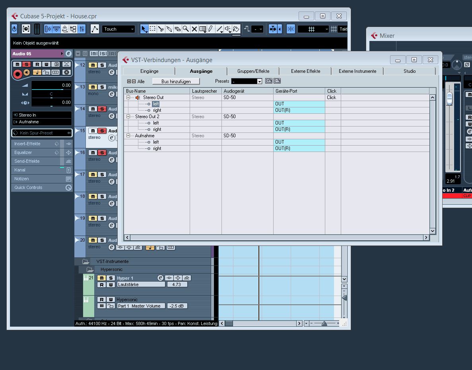Click the Notizen notepad icon
Image resolution: width=472 pixels, height=370 pixels.
click(69, 179)
